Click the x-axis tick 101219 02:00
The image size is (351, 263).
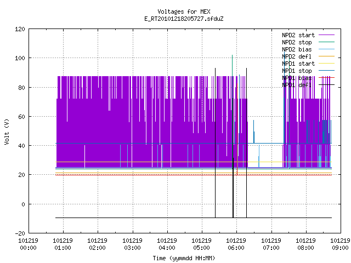pyautogui.click(x=98, y=244)
